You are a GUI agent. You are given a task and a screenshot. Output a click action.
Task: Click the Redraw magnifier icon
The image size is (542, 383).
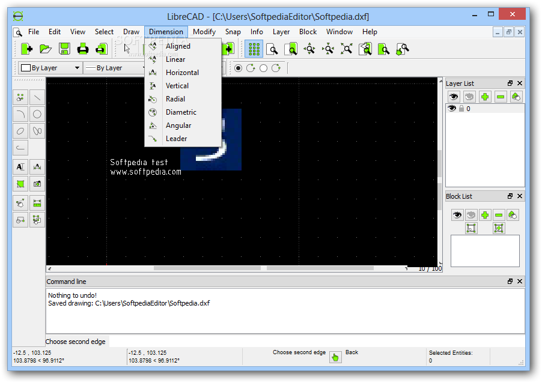pyautogui.click(x=272, y=49)
